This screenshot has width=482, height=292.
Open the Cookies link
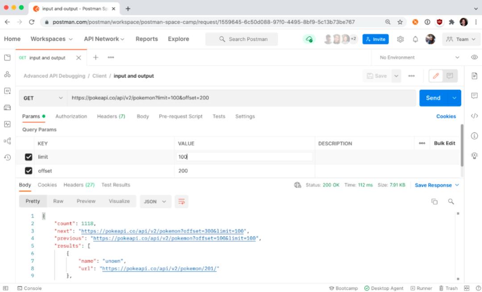tap(446, 116)
